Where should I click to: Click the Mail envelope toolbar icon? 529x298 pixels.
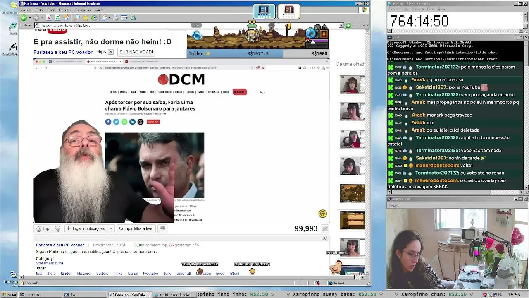105,18
